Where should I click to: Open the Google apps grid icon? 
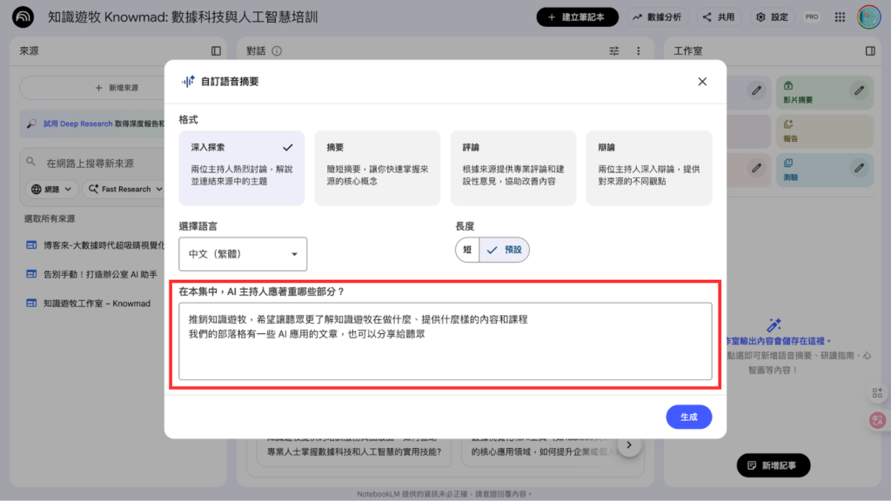[840, 17]
